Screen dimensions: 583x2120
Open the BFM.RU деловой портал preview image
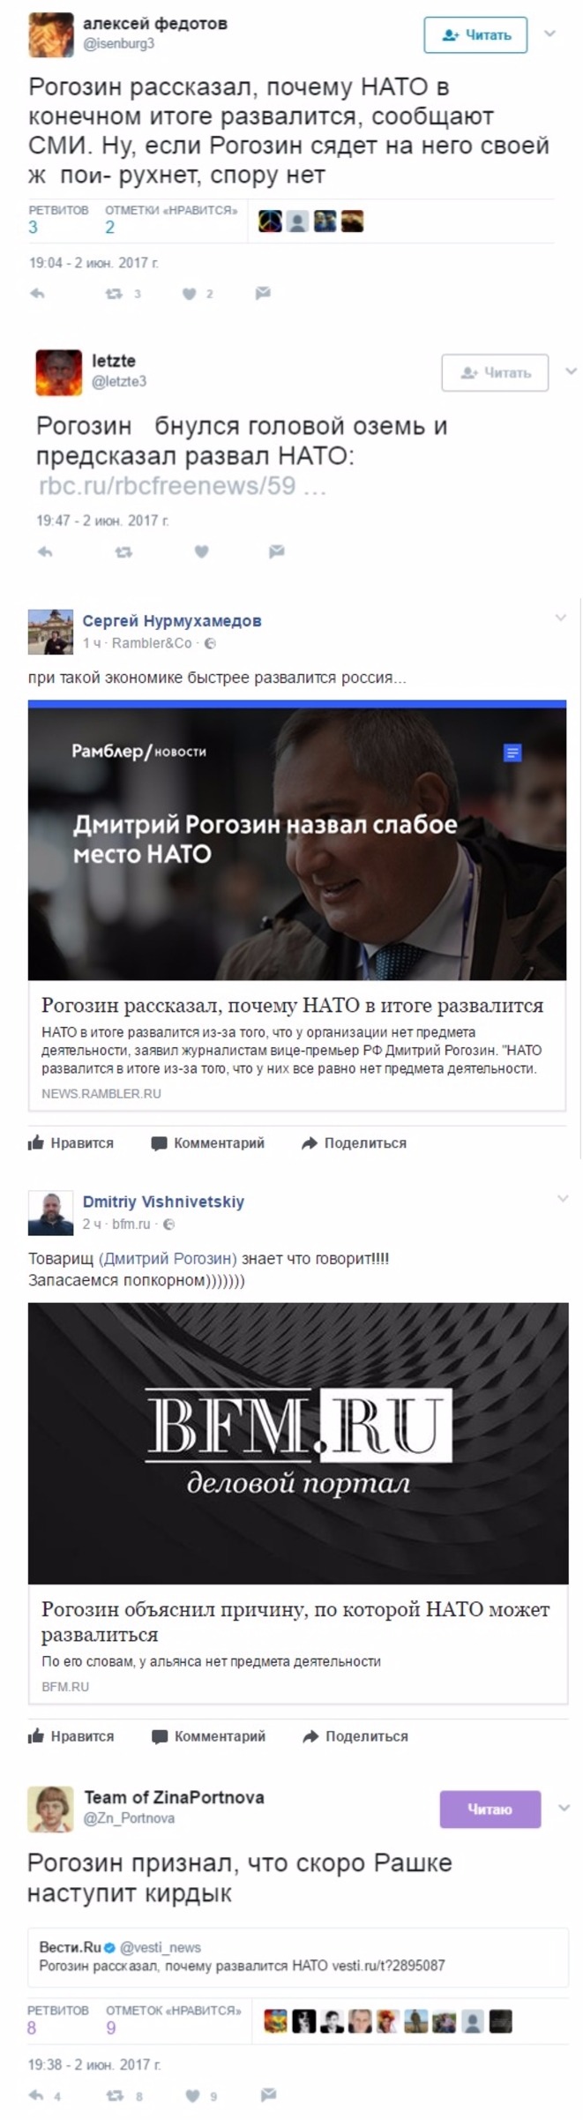click(x=298, y=1442)
